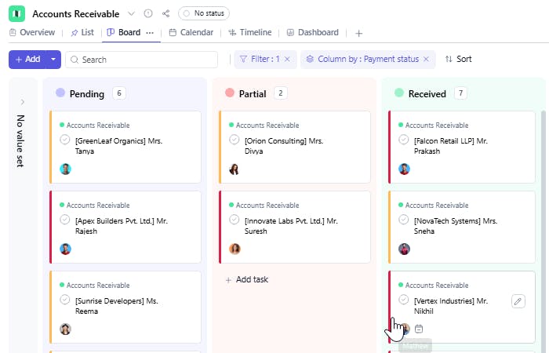Toggle Falcon Retail LLP task completion
Screen dimensions: 549x353
(404, 140)
